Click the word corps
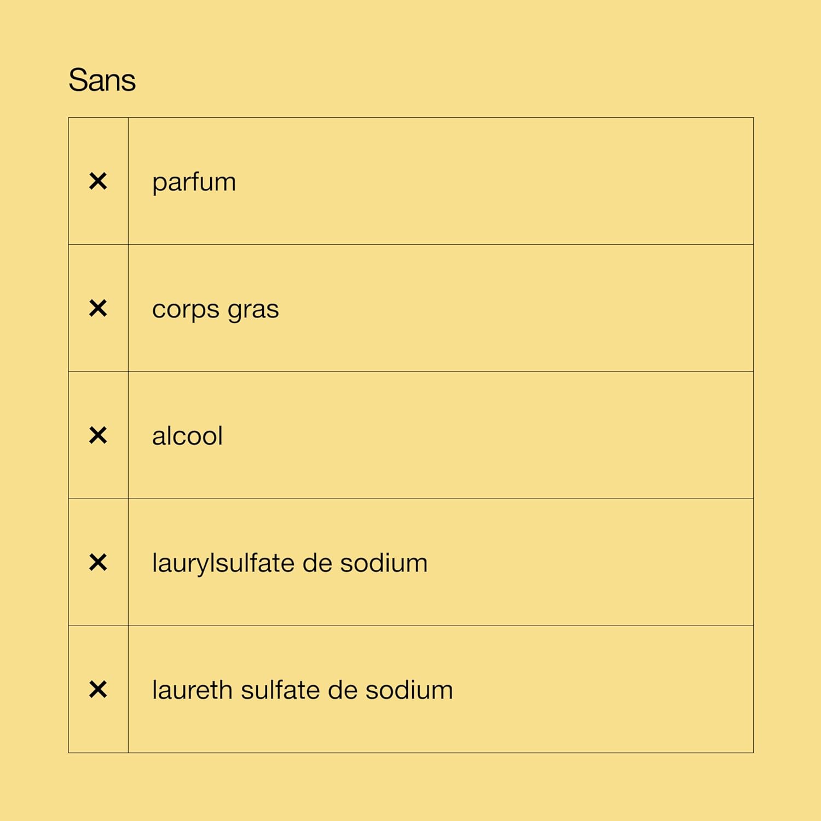Image resolution: width=821 pixels, height=821 pixels. click(186, 310)
